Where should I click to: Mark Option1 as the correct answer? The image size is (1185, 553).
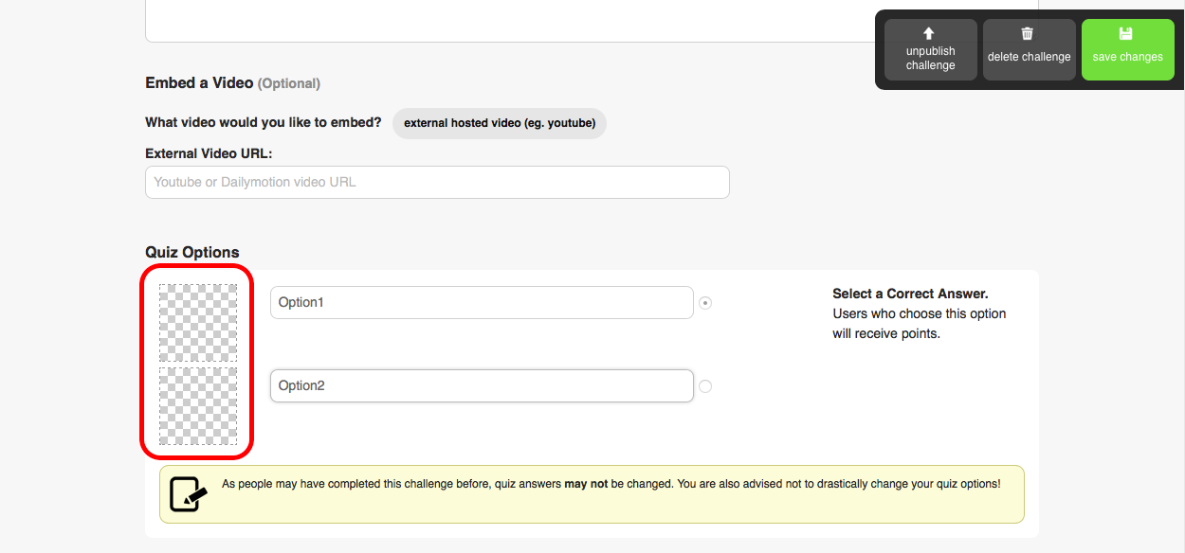[705, 303]
